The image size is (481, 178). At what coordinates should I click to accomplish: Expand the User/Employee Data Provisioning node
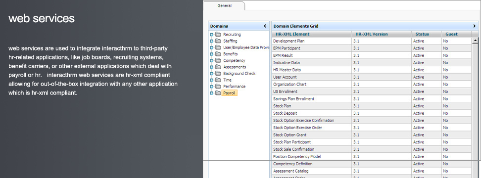(212, 47)
